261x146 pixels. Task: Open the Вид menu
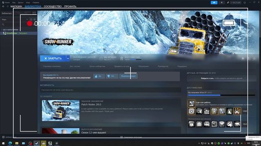[x=14, y=2]
